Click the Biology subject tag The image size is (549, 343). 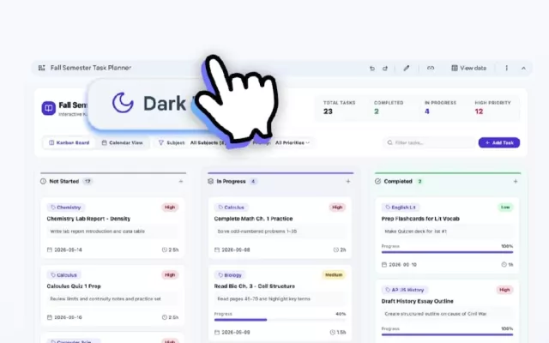point(230,275)
